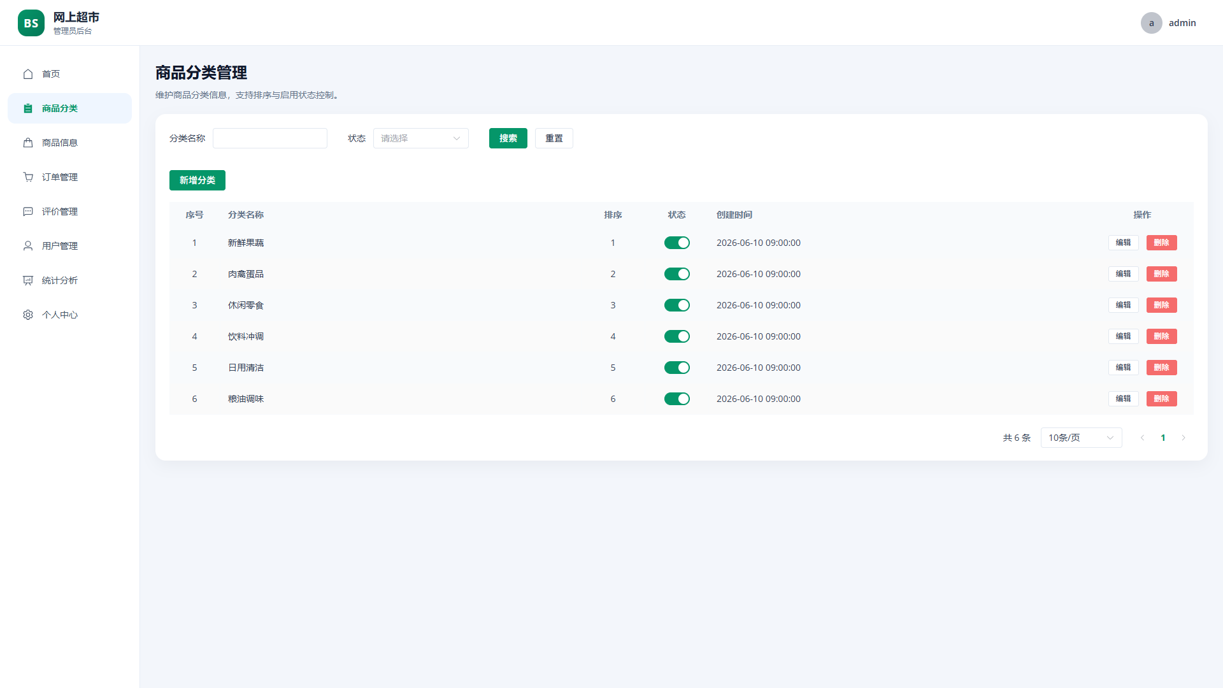Edit the 日用清洁 category
This screenshot has height=688, width=1223.
pyautogui.click(x=1123, y=368)
